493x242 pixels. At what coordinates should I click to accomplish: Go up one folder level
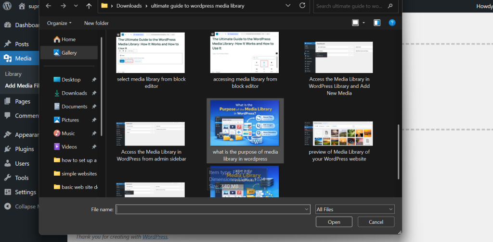tap(89, 6)
